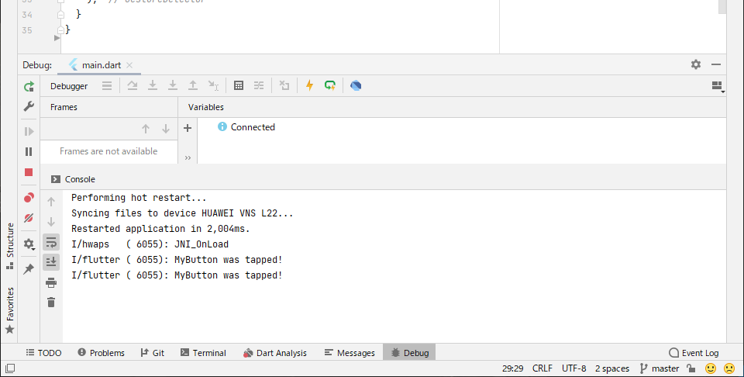The image size is (744, 377).
Task: Open the Problems tool window
Action: [101, 353]
